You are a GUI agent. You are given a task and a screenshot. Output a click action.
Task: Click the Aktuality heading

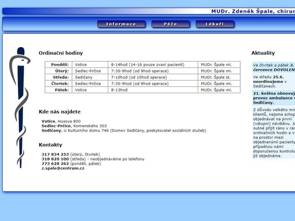click(263, 53)
